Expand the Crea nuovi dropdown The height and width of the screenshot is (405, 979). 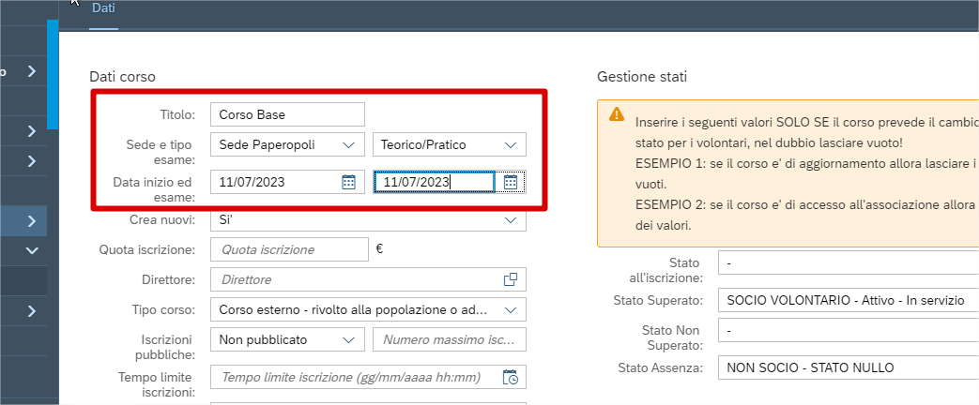point(511,219)
